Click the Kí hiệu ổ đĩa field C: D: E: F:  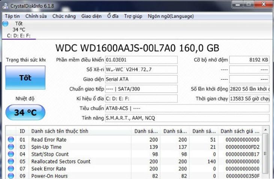tap(141, 99)
